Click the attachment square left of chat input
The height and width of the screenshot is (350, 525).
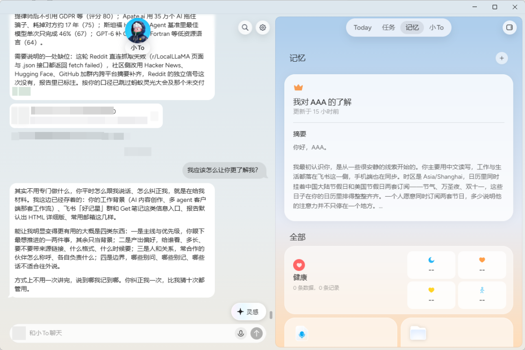click(x=19, y=333)
